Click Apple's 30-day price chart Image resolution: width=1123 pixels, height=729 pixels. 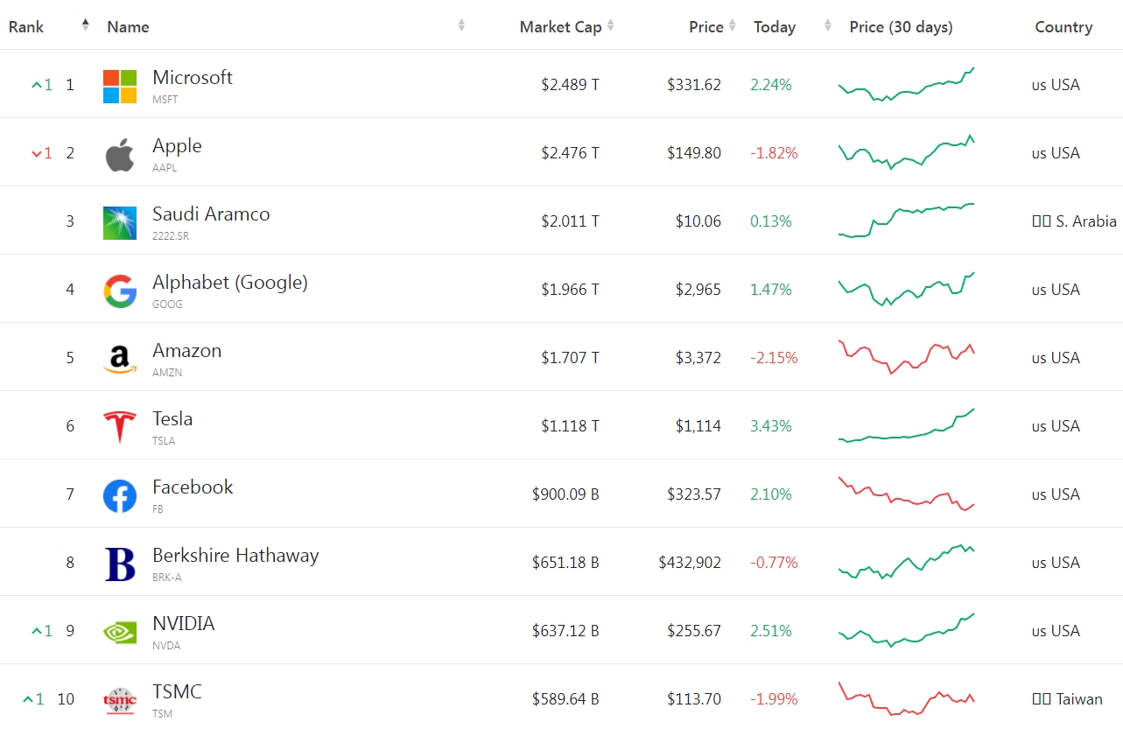click(907, 151)
